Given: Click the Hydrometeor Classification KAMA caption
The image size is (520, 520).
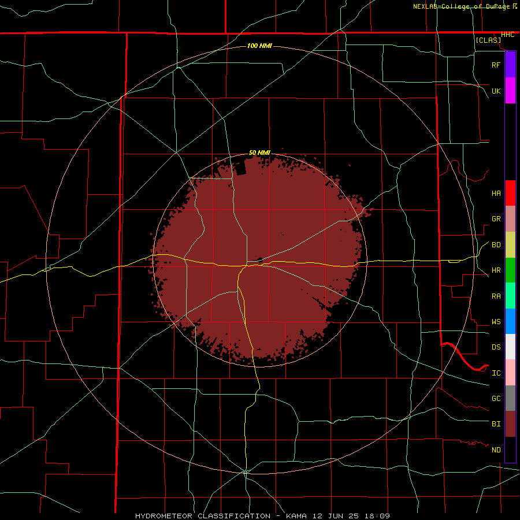Looking at the screenshot, I should 262,516.
